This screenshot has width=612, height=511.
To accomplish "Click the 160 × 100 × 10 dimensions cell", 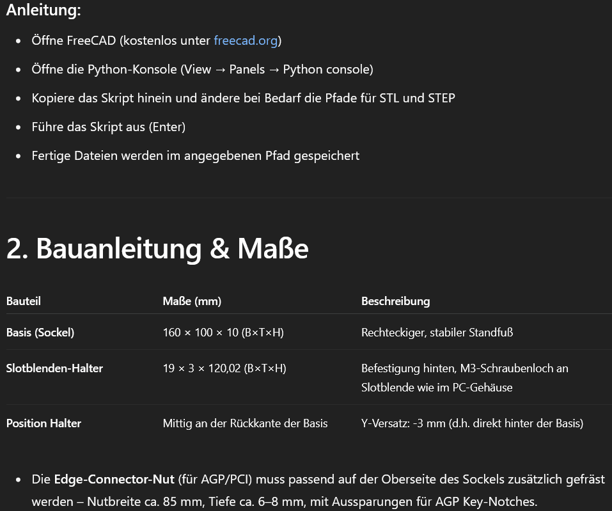I will point(223,332).
